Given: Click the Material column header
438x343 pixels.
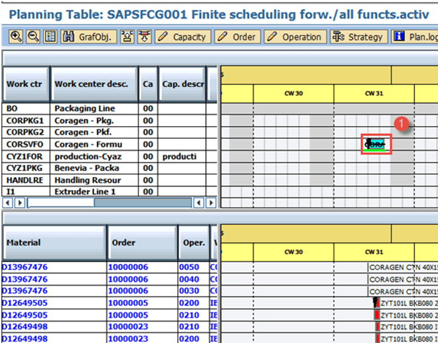Looking at the screenshot, I should tap(53, 243).
